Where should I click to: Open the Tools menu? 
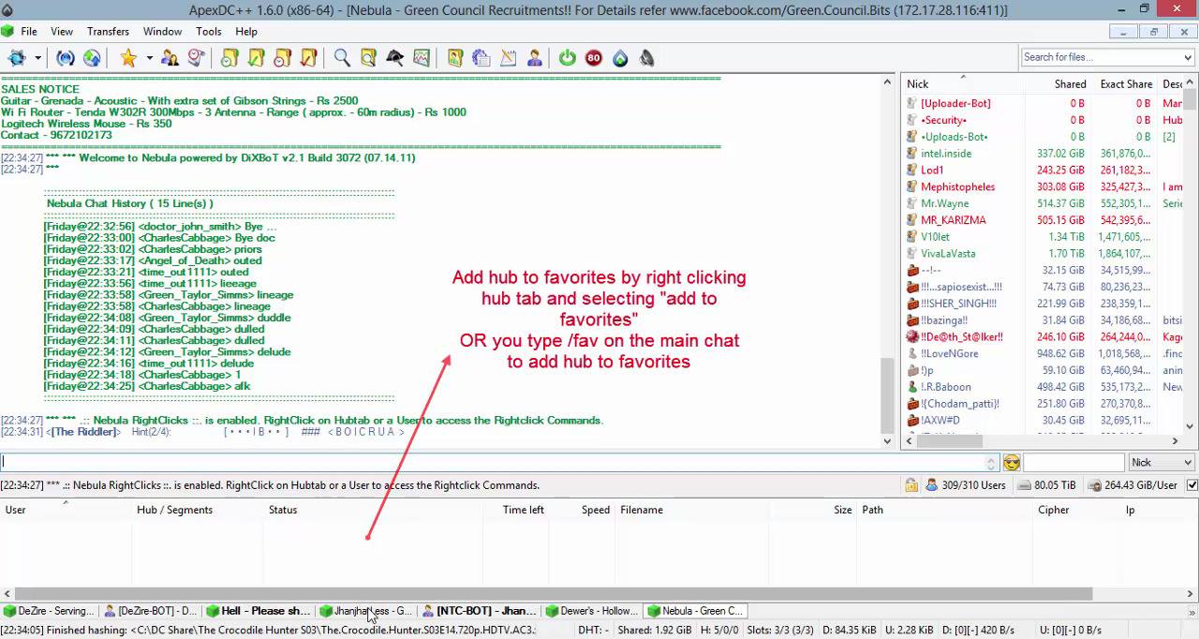(209, 31)
